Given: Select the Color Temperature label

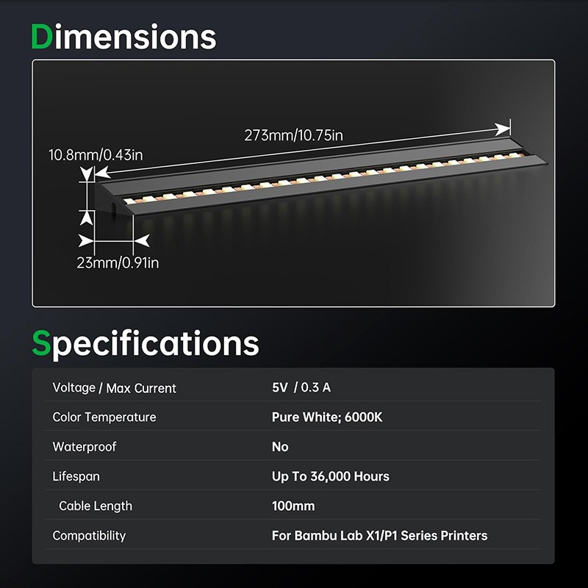Looking at the screenshot, I should [104, 417].
